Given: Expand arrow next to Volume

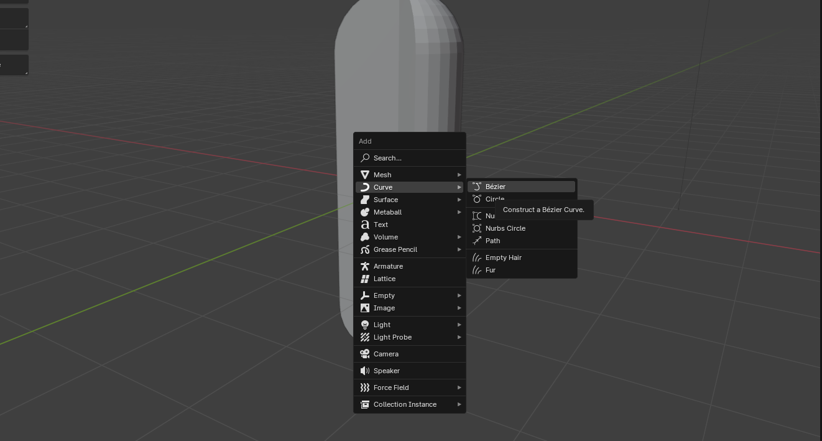Looking at the screenshot, I should (459, 237).
